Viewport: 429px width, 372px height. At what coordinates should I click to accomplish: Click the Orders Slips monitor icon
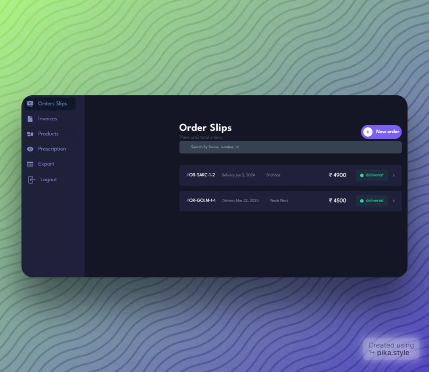point(30,104)
